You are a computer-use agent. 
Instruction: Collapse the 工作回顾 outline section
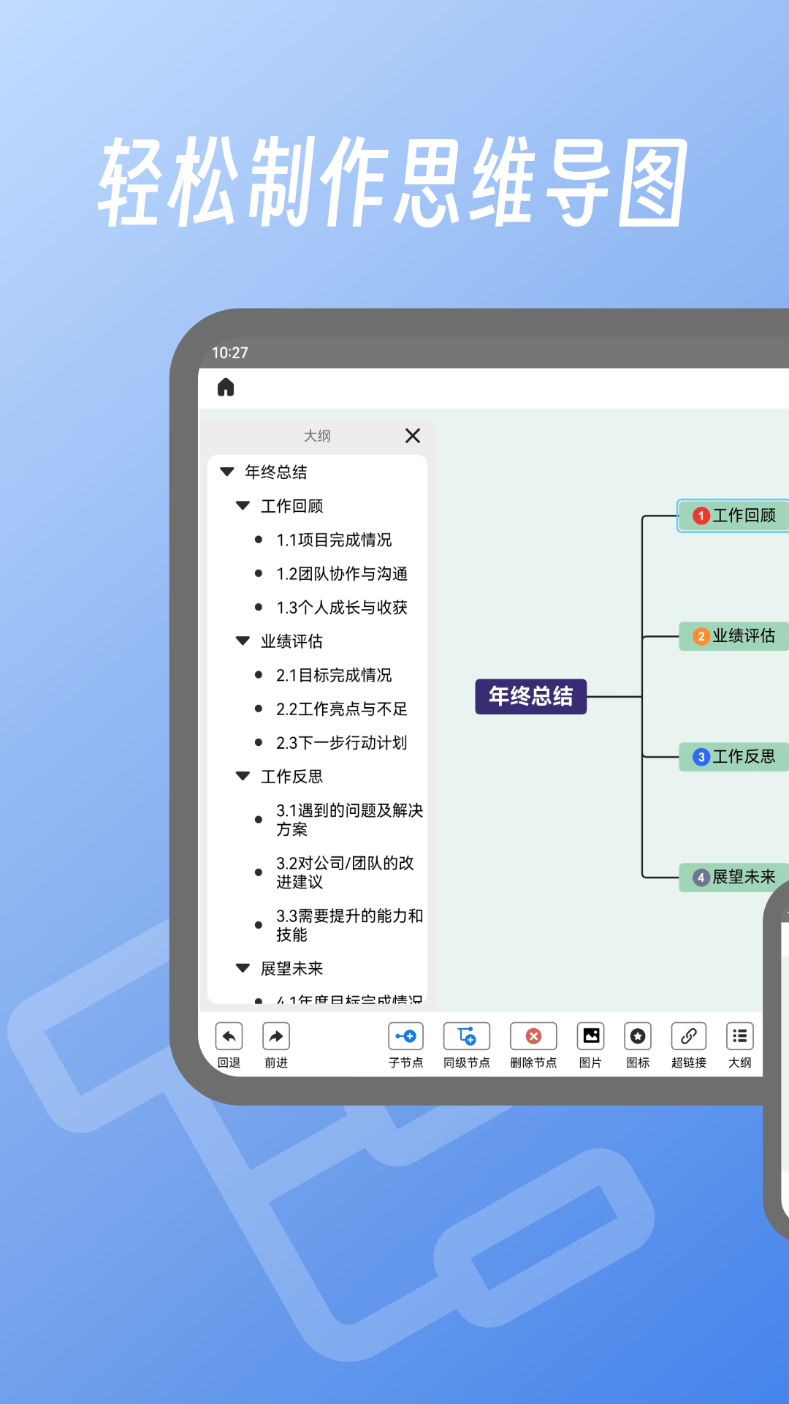point(243,506)
